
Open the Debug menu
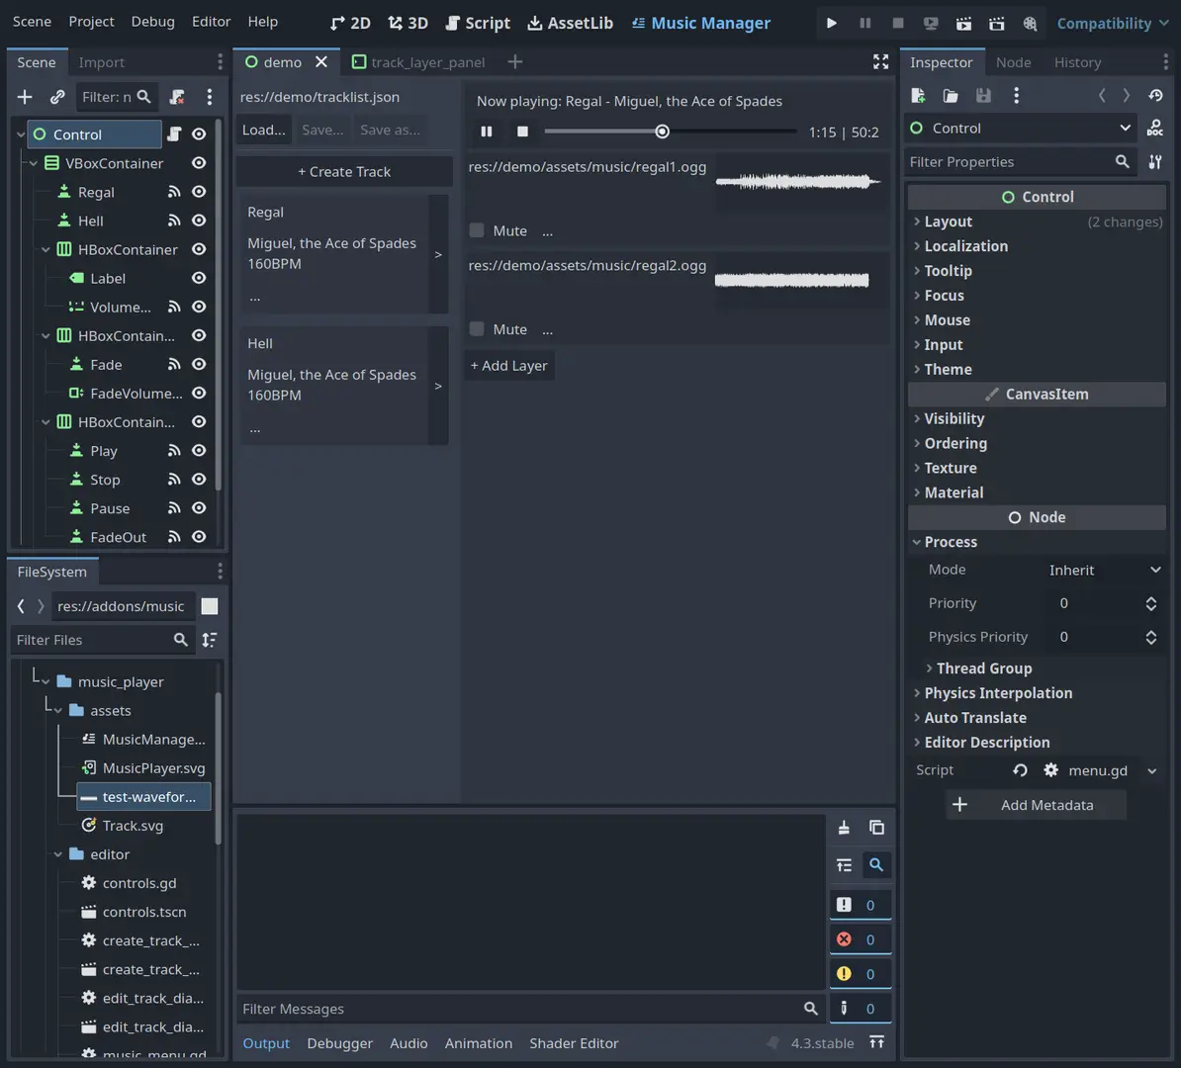click(x=153, y=21)
